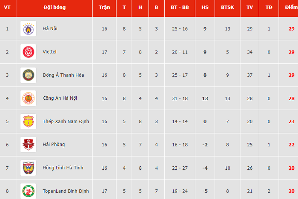
Task: Click the Công An Hà Nội logo
Action: coord(29,98)
